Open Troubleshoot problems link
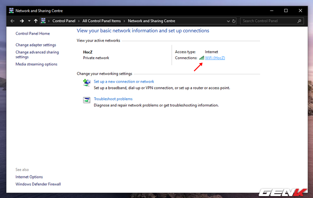Viewport: 313px width, 198px height. click(113, 99)
